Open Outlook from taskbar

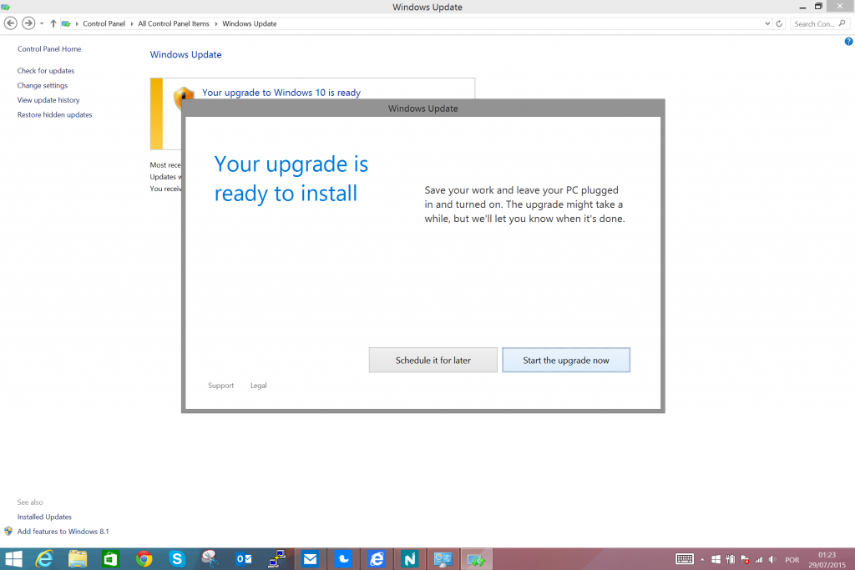244,559
